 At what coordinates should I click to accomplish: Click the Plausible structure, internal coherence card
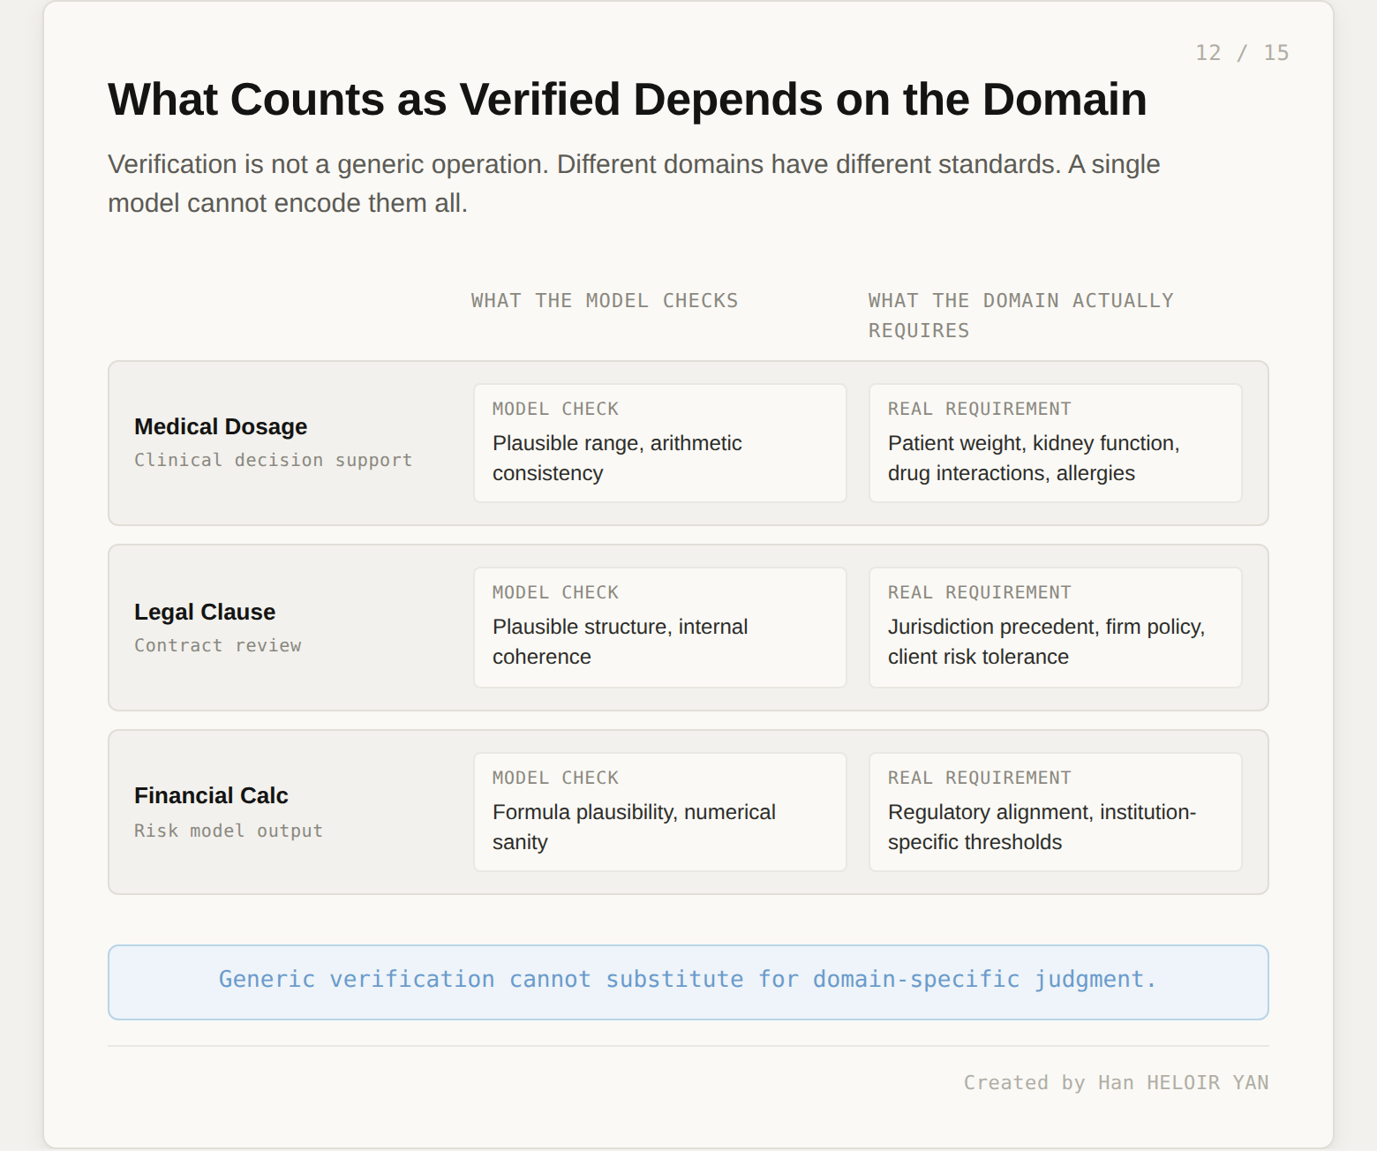[660, 628]
